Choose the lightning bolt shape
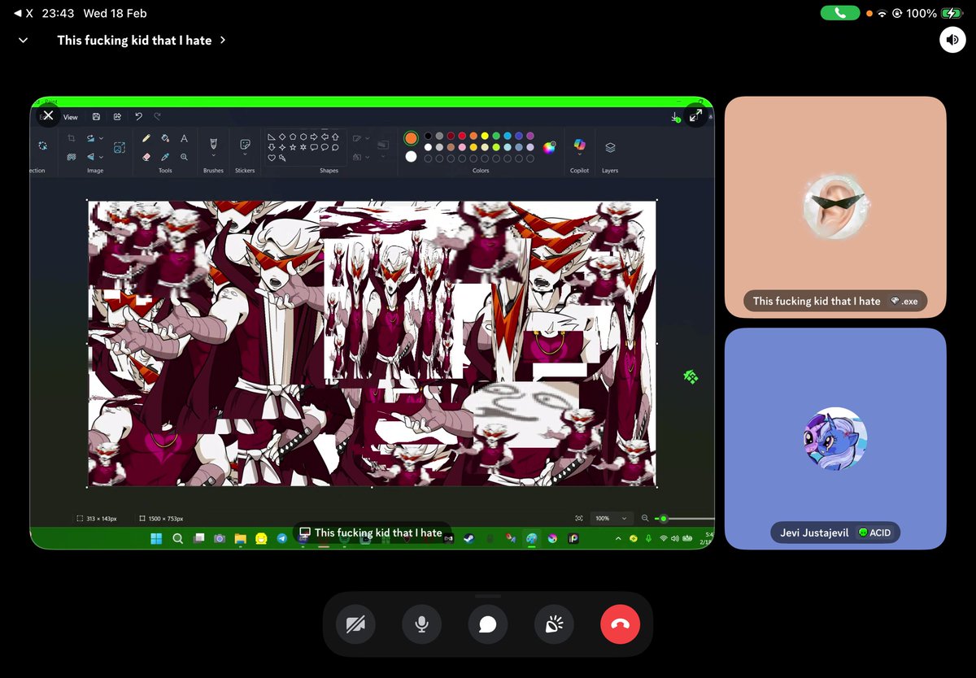Viewport: 976px width, 678px height. 282,158
